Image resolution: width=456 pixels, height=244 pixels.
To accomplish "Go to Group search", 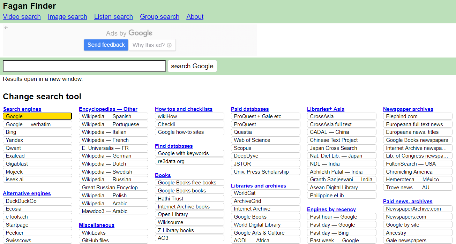I will pos(159,16).
